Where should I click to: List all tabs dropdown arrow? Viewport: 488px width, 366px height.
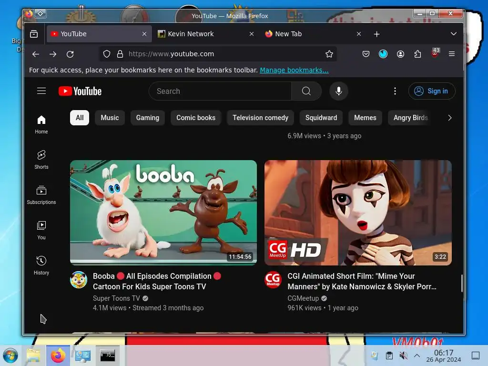point(454,34)
